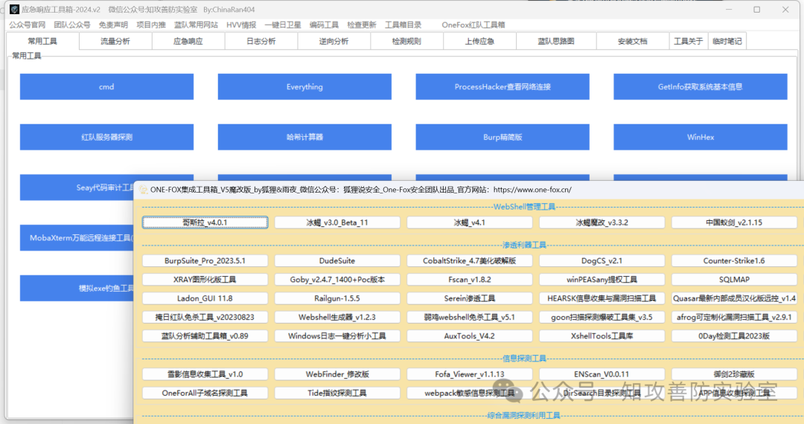Open HEARSK信息收集与漏洞扫描工具
This screenshot has height=424, width=804.
(x=602, y=298)
